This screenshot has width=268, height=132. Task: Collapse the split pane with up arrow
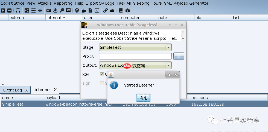click(x=3, y=84)
